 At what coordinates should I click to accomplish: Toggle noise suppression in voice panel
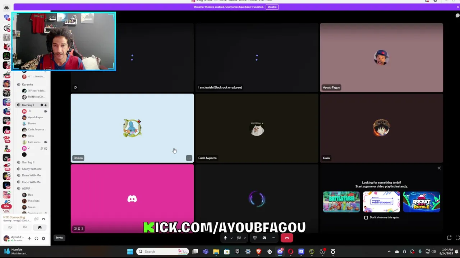coord(36,219)
